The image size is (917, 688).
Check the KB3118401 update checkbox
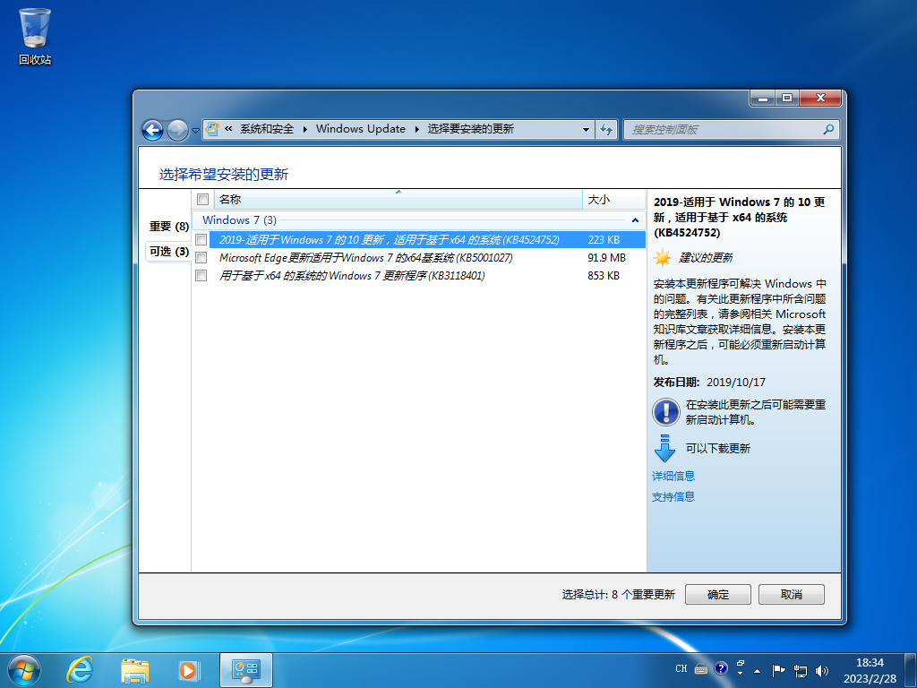coord(201,276)
